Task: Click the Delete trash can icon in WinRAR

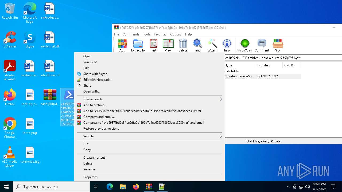Action: 183,45
